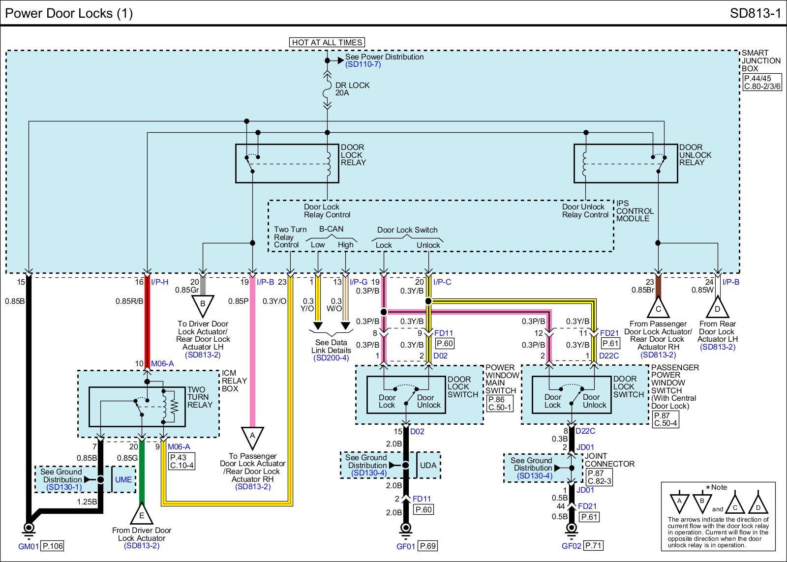The height and width of the screenshot is (562, 787).
Task: Click the P.69 page box beside GF01
Action: (427, 546)
